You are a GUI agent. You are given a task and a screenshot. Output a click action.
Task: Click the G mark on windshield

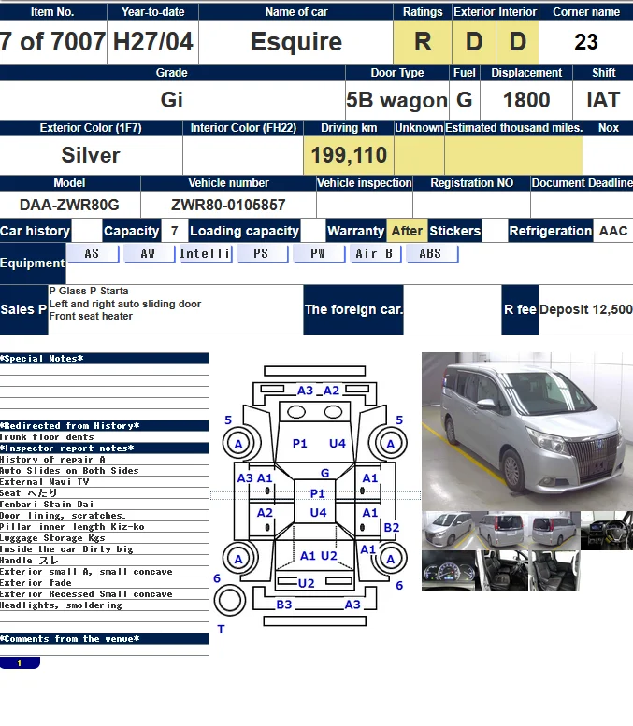click(324, 473)
